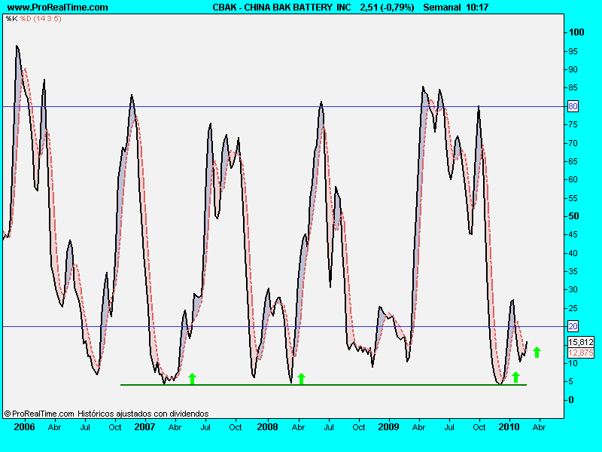This screenshot has width=602, height=452.
Task: Click the 65 y-axis label
Action: (573, 161)
